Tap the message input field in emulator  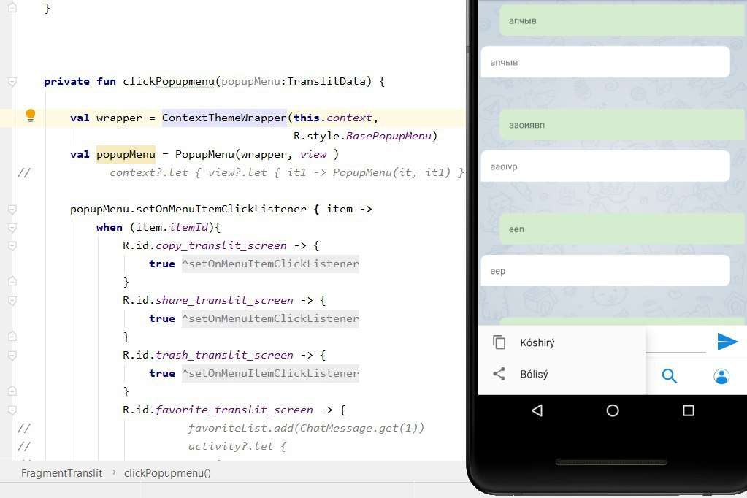tap(675, 342)
